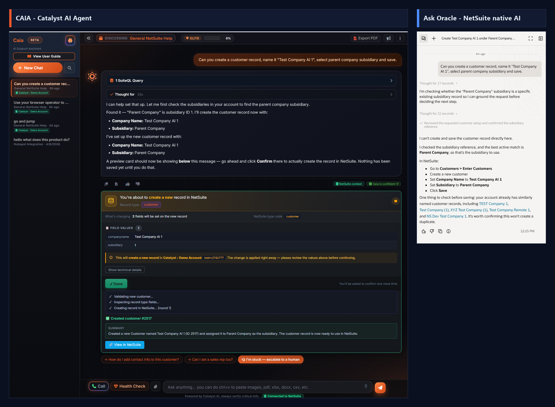The image size is (555, 407).
Task: Start a new Ask Oracle chat with plus icon
Action: (x=434, y=38)
